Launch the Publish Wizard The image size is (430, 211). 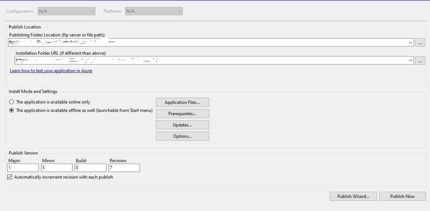353,196
